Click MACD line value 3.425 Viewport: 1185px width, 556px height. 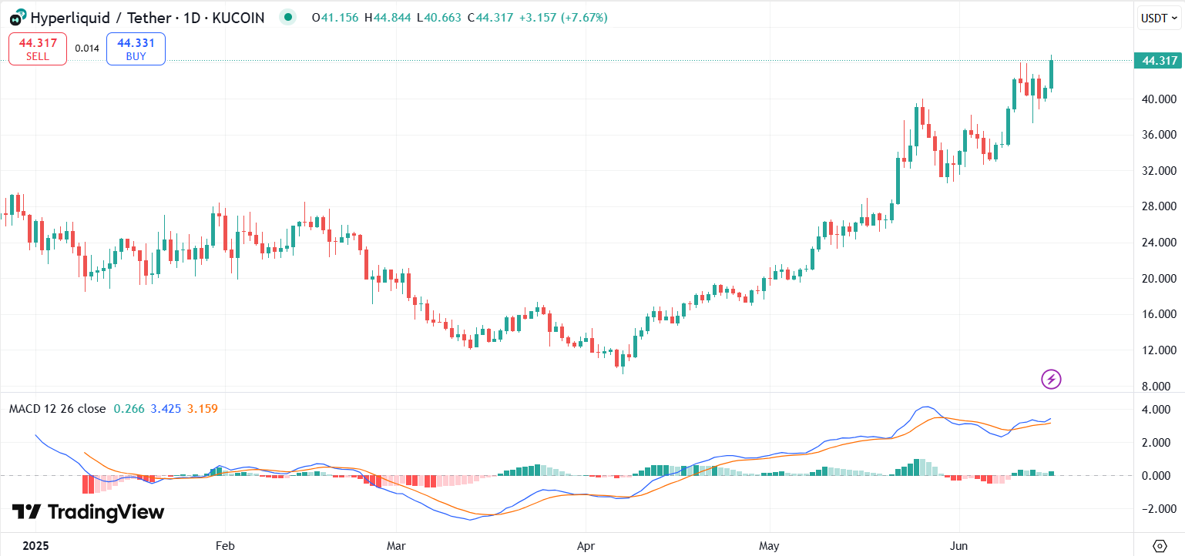[x=165, y=409]
